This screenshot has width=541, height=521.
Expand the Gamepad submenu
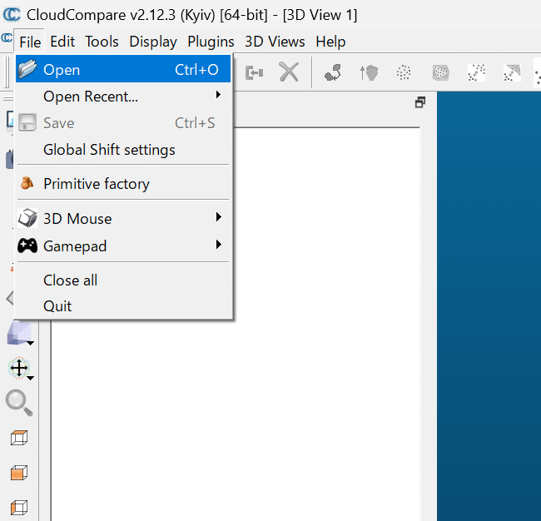click(123, 246)
